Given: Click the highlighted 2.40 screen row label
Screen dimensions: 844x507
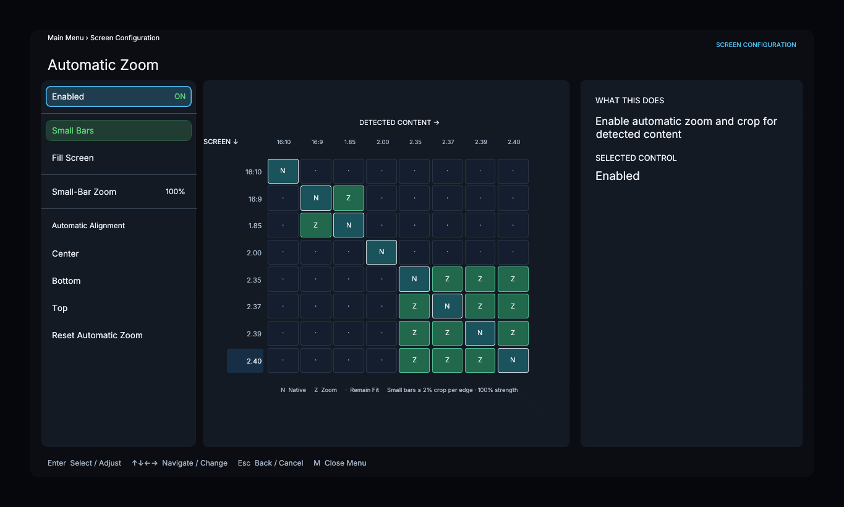Looking at the screenshot, I should point(245,360).
